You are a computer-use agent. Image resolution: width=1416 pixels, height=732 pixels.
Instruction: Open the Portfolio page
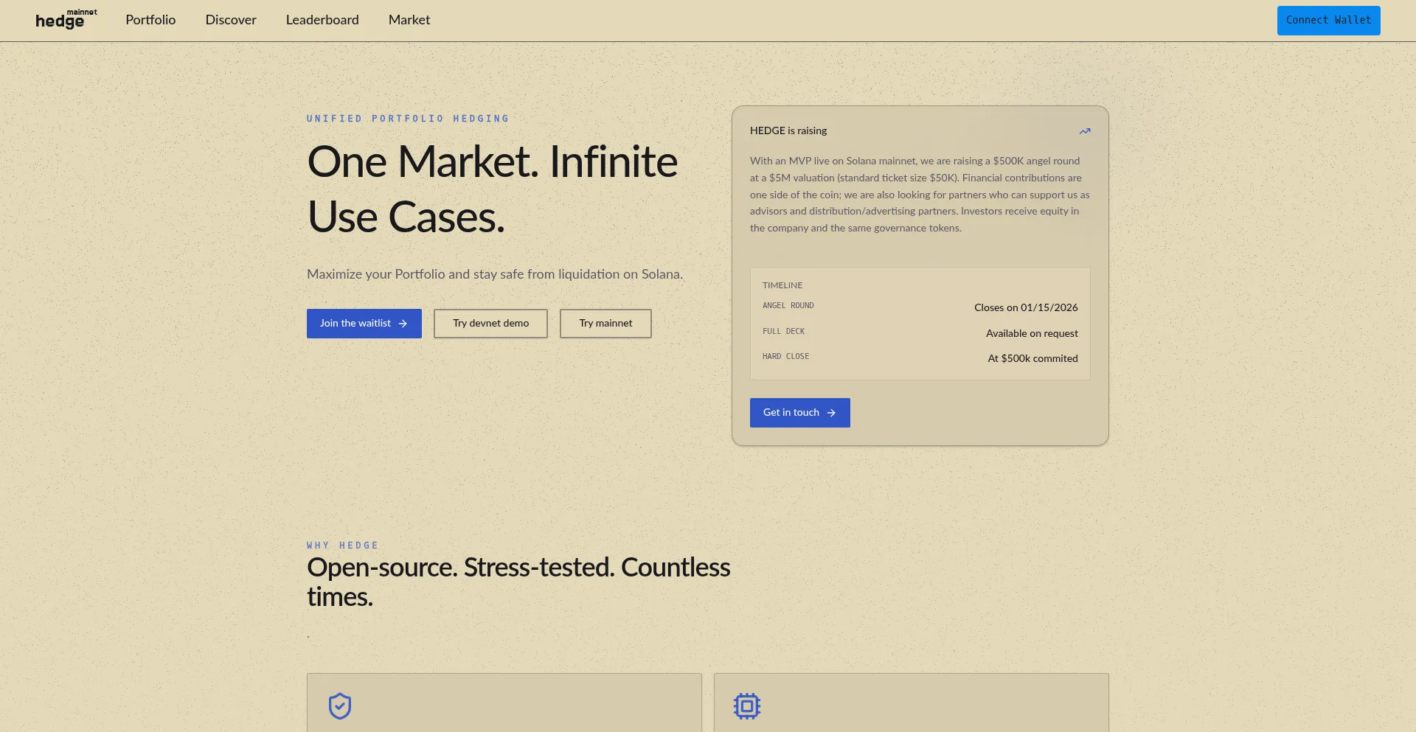[150, 20]
